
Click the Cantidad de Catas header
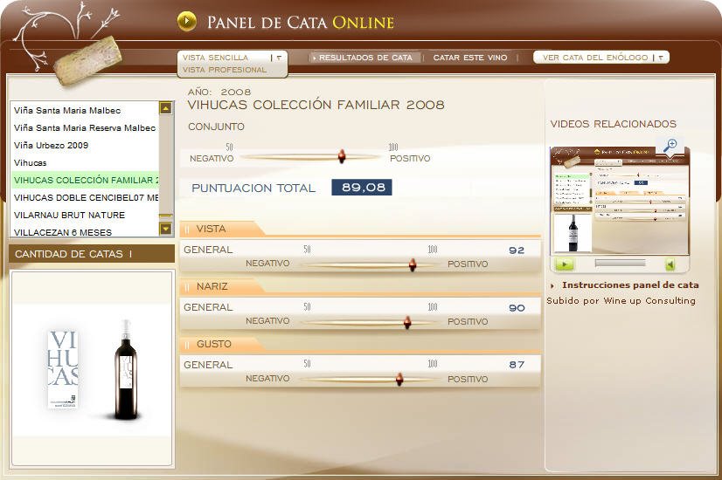(x=92, y=254)
